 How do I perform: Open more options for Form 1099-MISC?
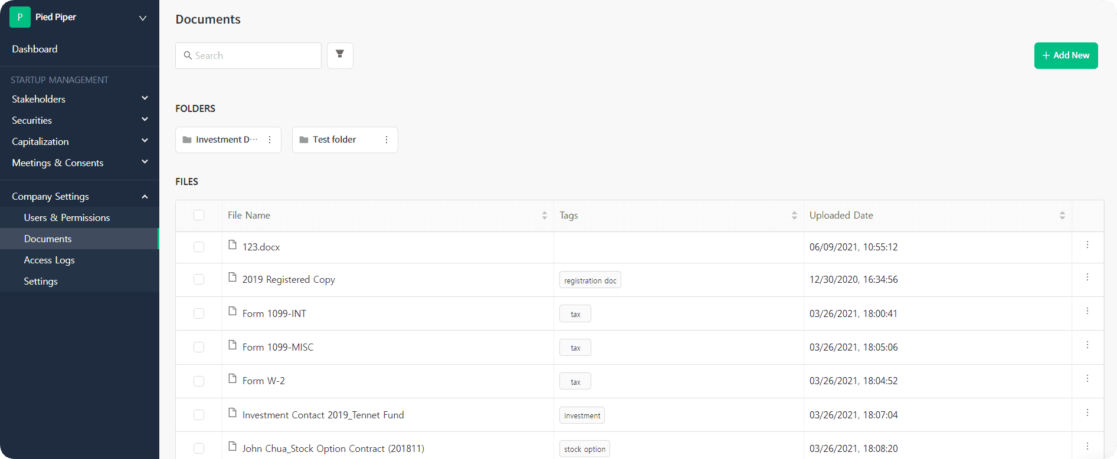point(1087,345)
